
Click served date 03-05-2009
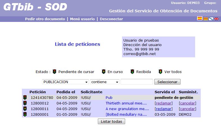coord(165,114)
